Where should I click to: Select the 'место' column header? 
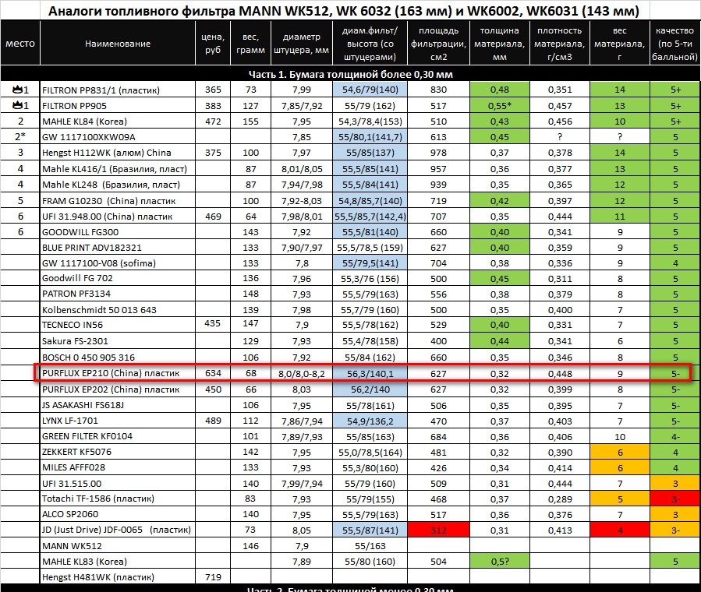click(x=20, y=44)
